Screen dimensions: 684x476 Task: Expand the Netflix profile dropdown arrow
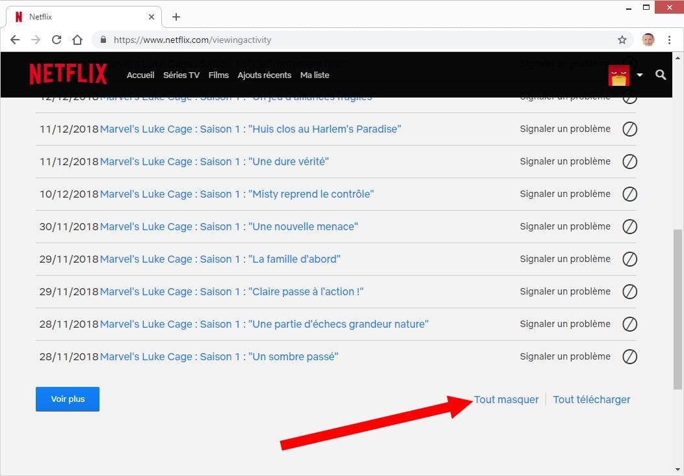pos(640,75)
